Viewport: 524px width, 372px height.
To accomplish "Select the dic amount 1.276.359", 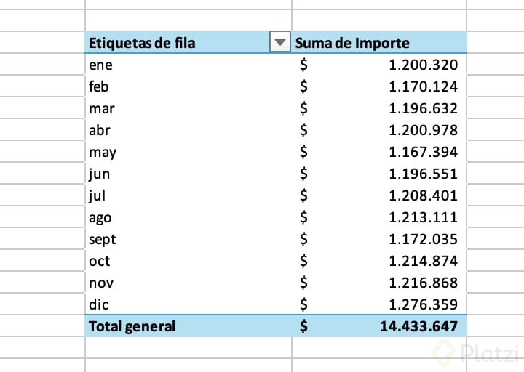I will 423,304.
